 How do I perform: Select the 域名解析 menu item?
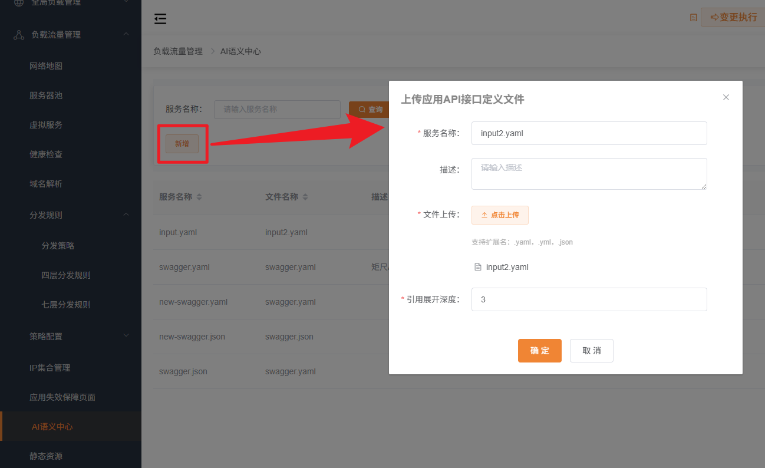tap(46, 184)
